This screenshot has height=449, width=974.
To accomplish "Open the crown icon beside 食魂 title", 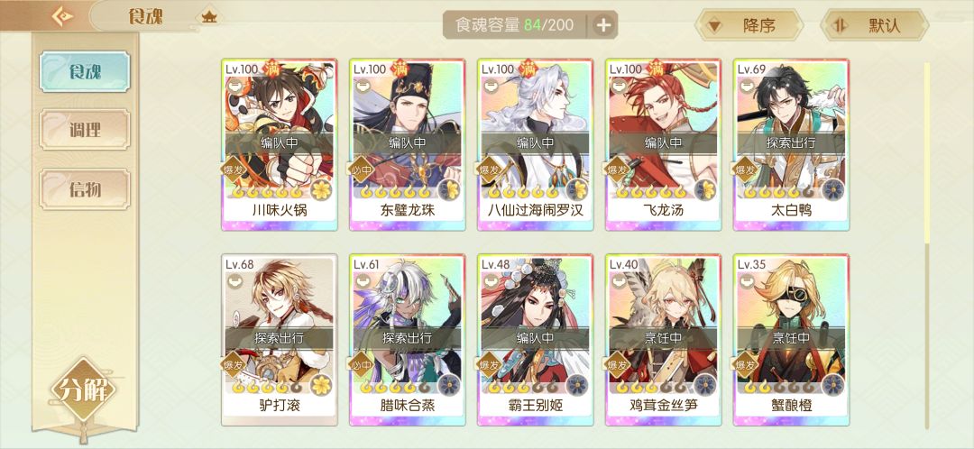I will click(208, 16).
